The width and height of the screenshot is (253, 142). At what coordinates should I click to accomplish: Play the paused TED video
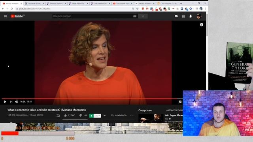point(5,102)
